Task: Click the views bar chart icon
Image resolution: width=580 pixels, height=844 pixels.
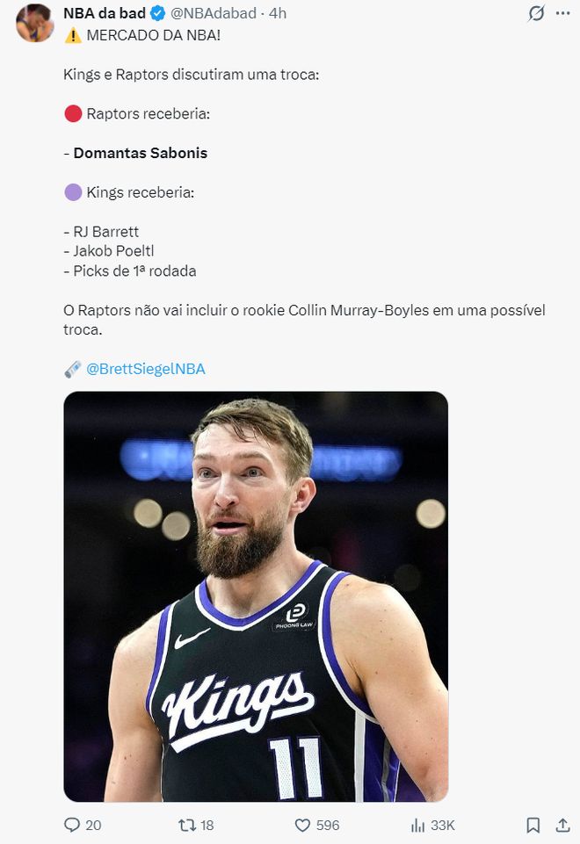Action: (418, 825)
